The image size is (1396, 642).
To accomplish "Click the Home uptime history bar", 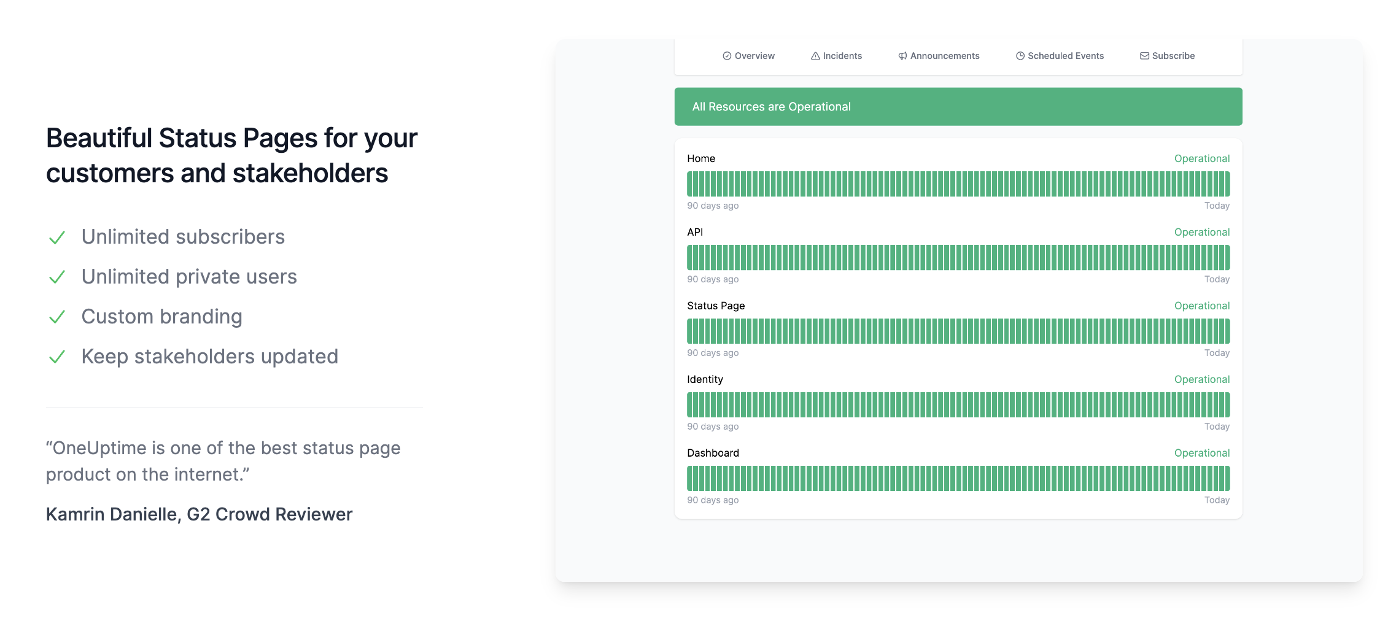I will pos(958,183).
